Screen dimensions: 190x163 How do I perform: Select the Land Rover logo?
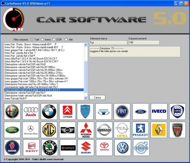12,130
